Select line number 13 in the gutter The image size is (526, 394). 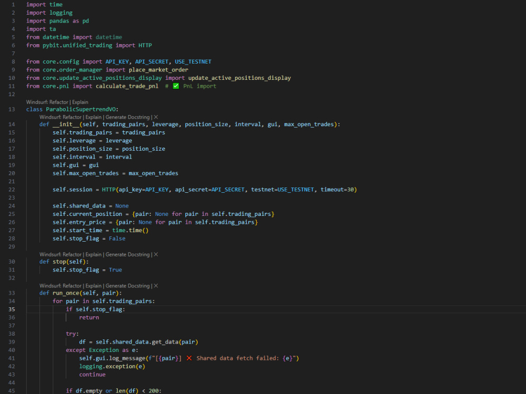point(12,109)
